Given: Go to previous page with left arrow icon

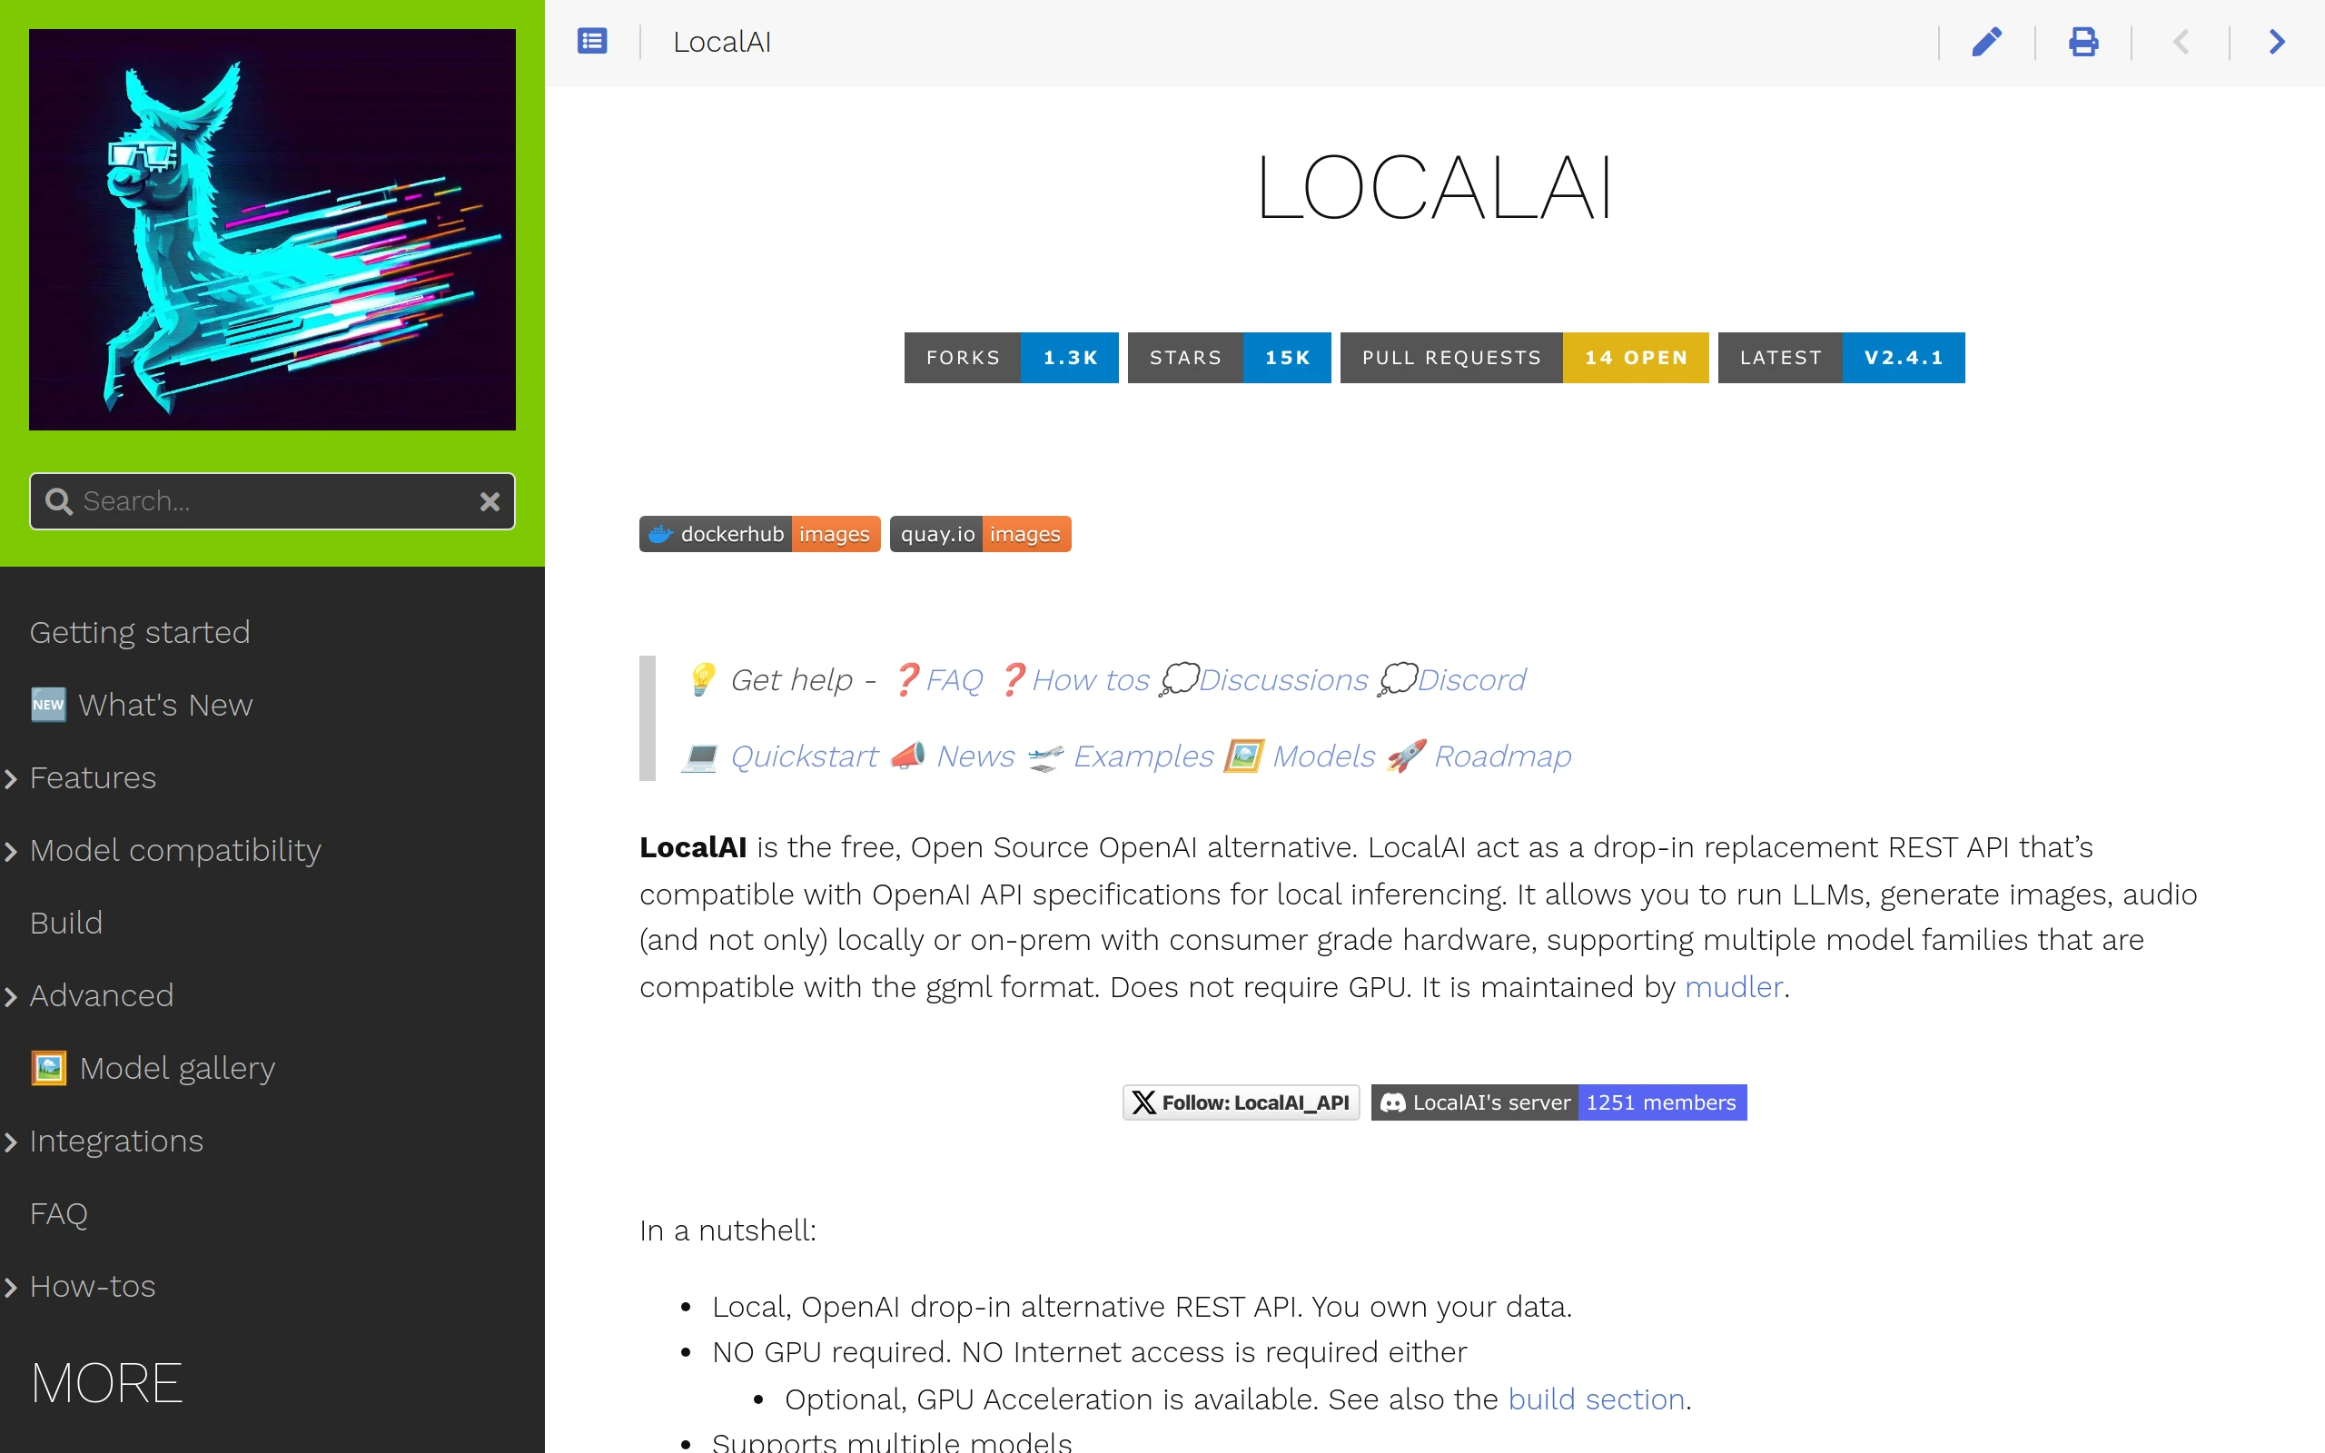Looking at the screenshot, I should point(2181,42).
